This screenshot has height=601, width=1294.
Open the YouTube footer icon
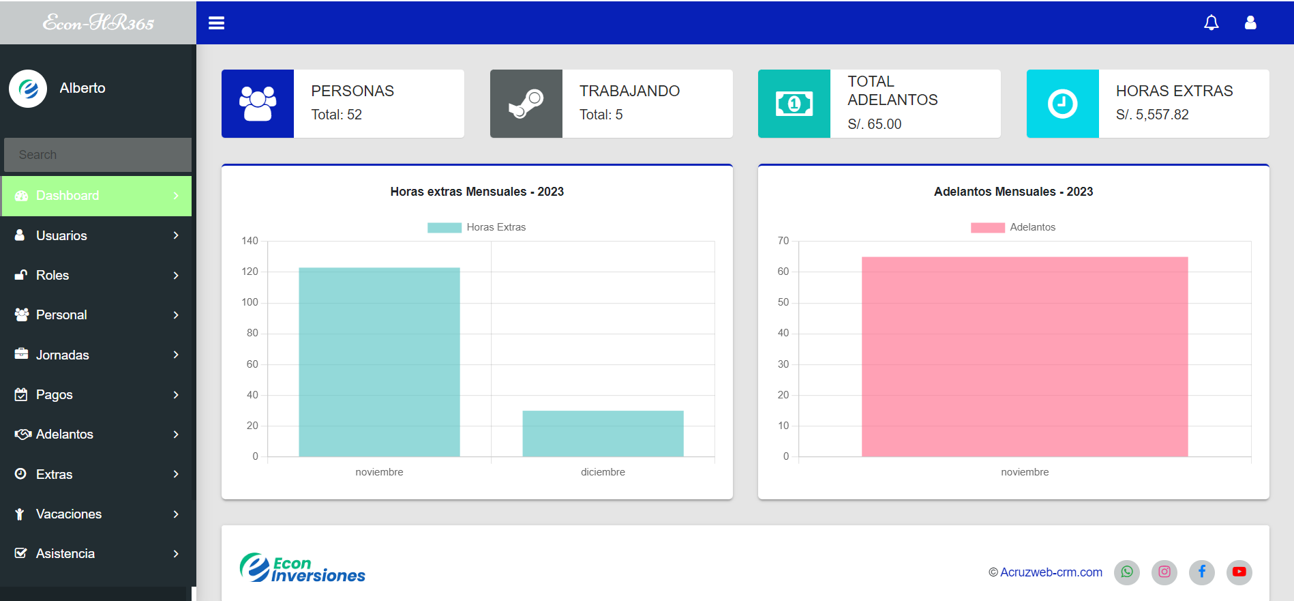[x=1239, y=572]
